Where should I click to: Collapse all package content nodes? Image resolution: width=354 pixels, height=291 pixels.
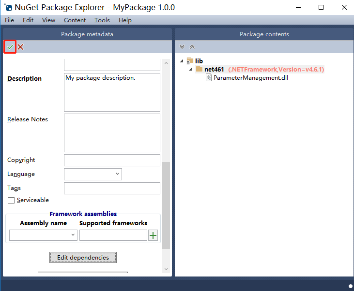point(192,47)
